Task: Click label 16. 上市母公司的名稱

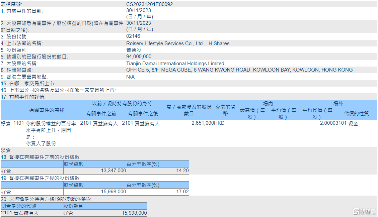Action: coord(58,90)
